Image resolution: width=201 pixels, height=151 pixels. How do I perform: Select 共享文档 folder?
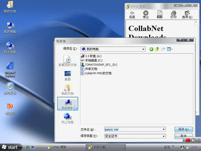89,69
